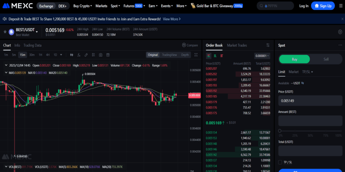Select Original chart view
345x172 pixels.
(153, 55)
